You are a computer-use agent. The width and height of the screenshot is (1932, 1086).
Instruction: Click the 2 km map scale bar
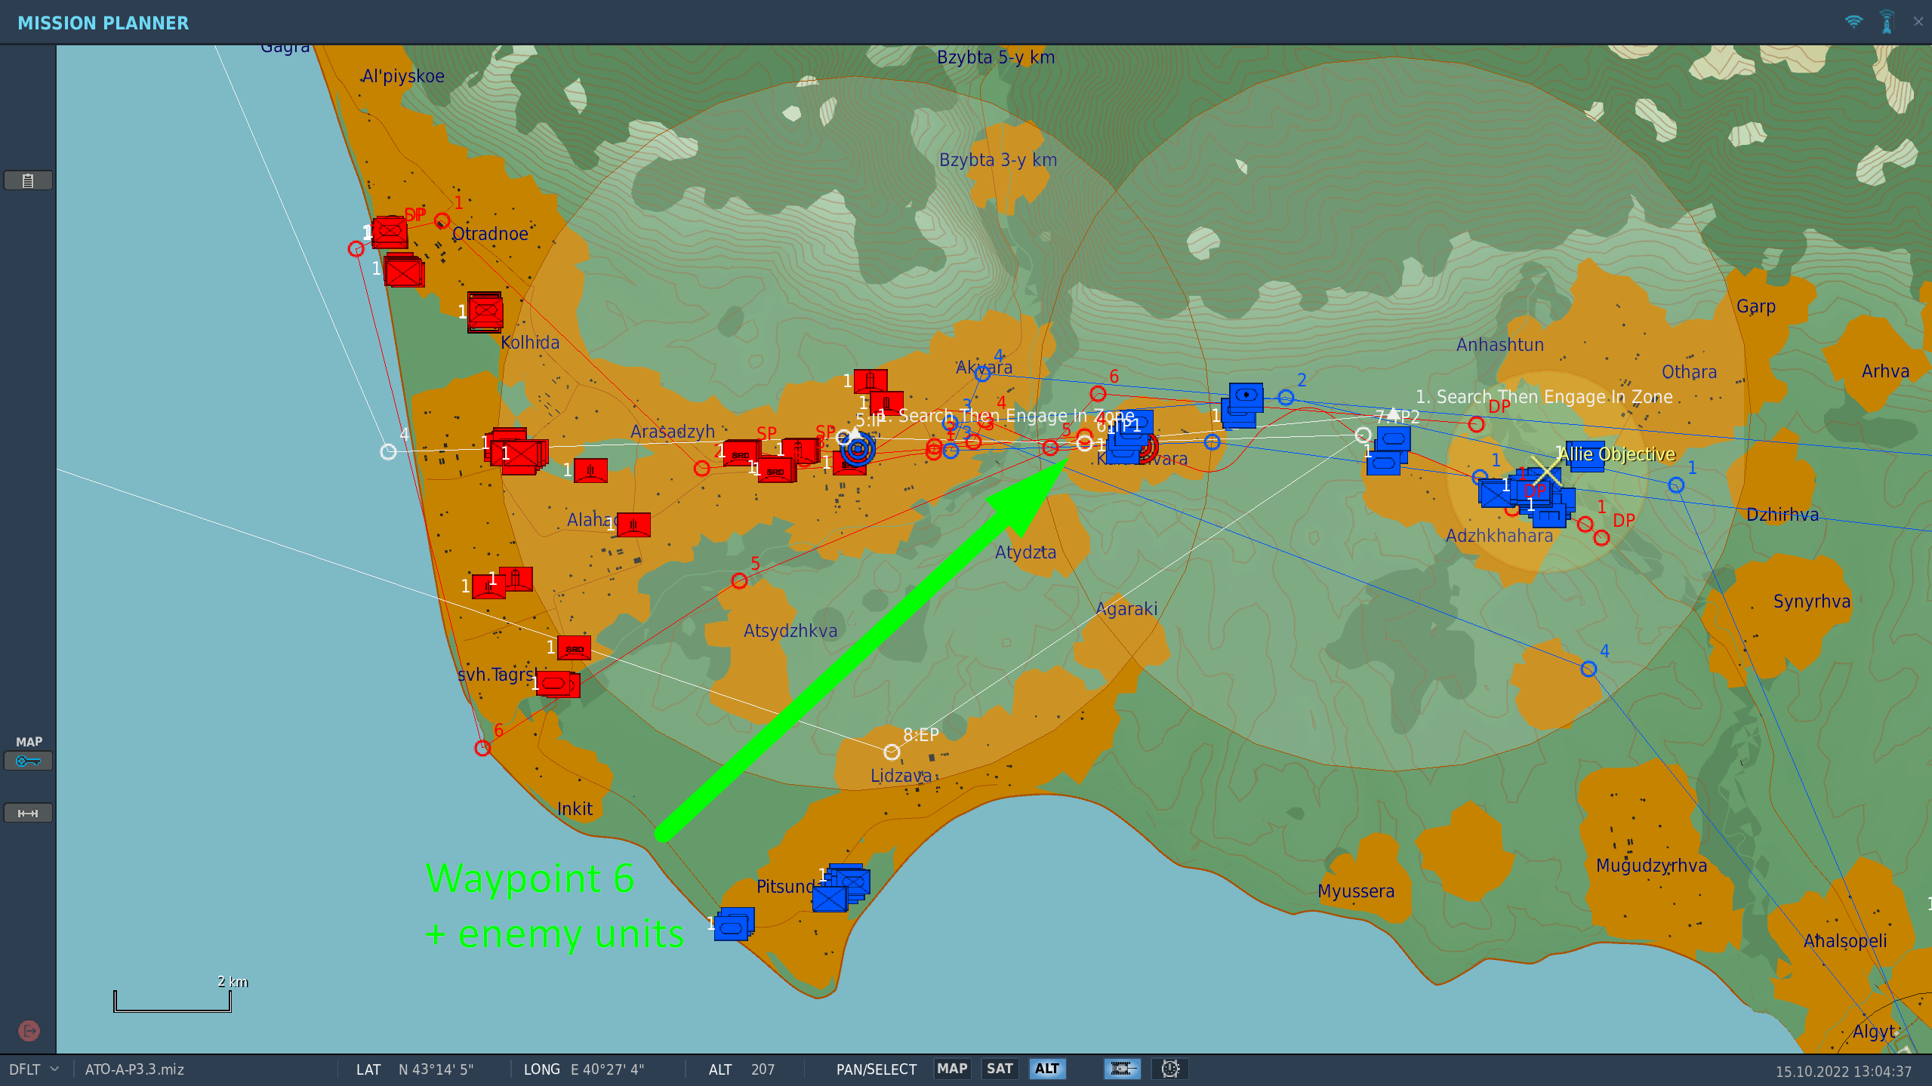point(173,1001)
